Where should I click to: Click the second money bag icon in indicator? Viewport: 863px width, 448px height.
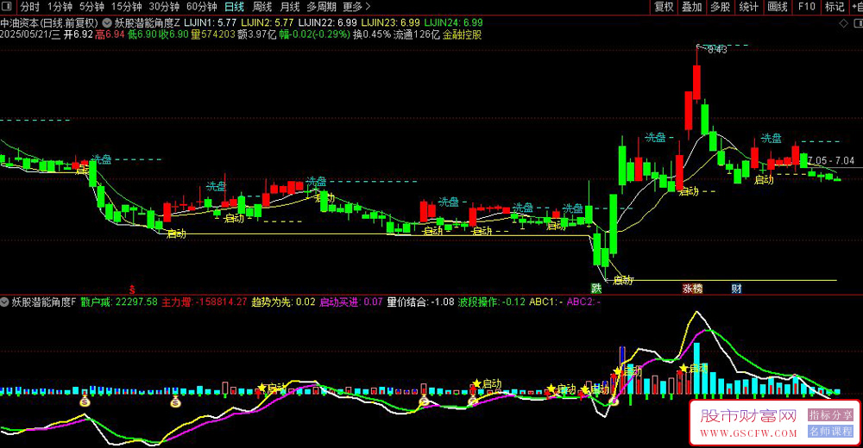[175, 401]
